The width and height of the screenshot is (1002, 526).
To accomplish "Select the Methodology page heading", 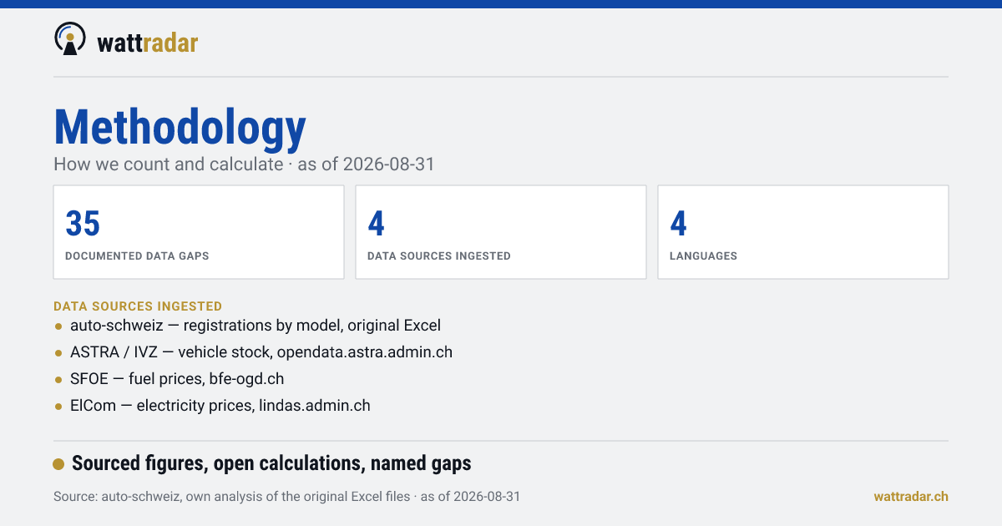I will [x=180, y=128].
